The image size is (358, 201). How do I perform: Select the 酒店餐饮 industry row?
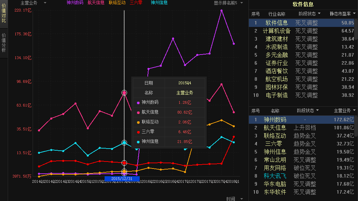[x=302, y=71]
